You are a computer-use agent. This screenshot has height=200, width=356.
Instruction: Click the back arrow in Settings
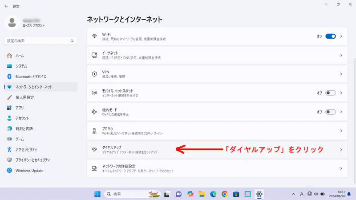(6, 6)
